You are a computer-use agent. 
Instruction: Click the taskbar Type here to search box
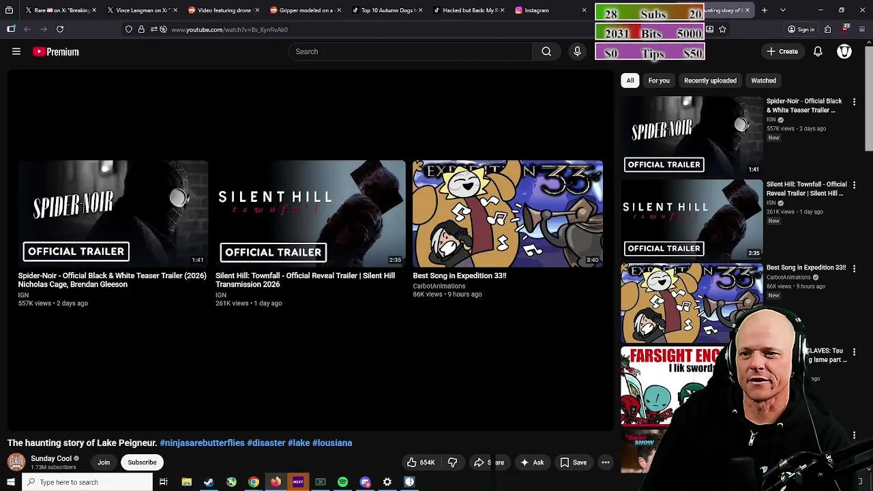tap(87, 482)
